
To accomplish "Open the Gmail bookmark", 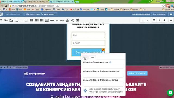I will point(36,10).
